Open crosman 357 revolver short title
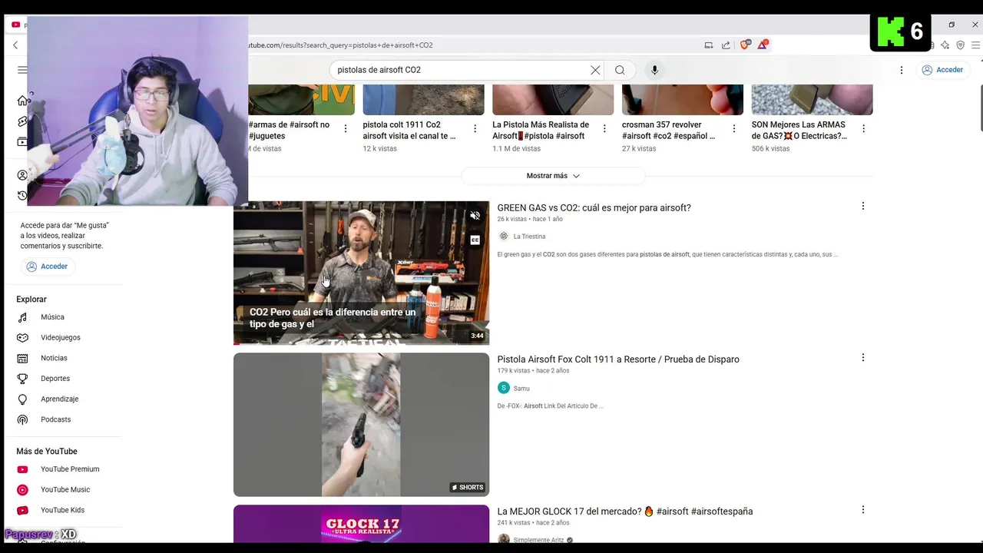Viewport: 983px width, 553px height. (x=669, y=130)
